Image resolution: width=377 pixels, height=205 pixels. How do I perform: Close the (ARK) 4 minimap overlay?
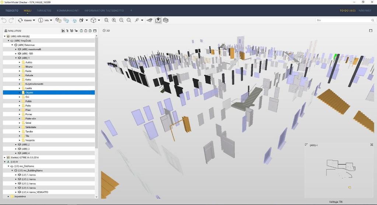(x=372, y=145)
